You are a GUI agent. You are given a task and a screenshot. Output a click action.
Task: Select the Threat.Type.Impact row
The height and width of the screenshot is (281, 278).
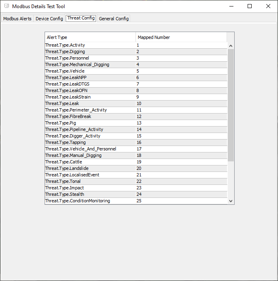136,188
